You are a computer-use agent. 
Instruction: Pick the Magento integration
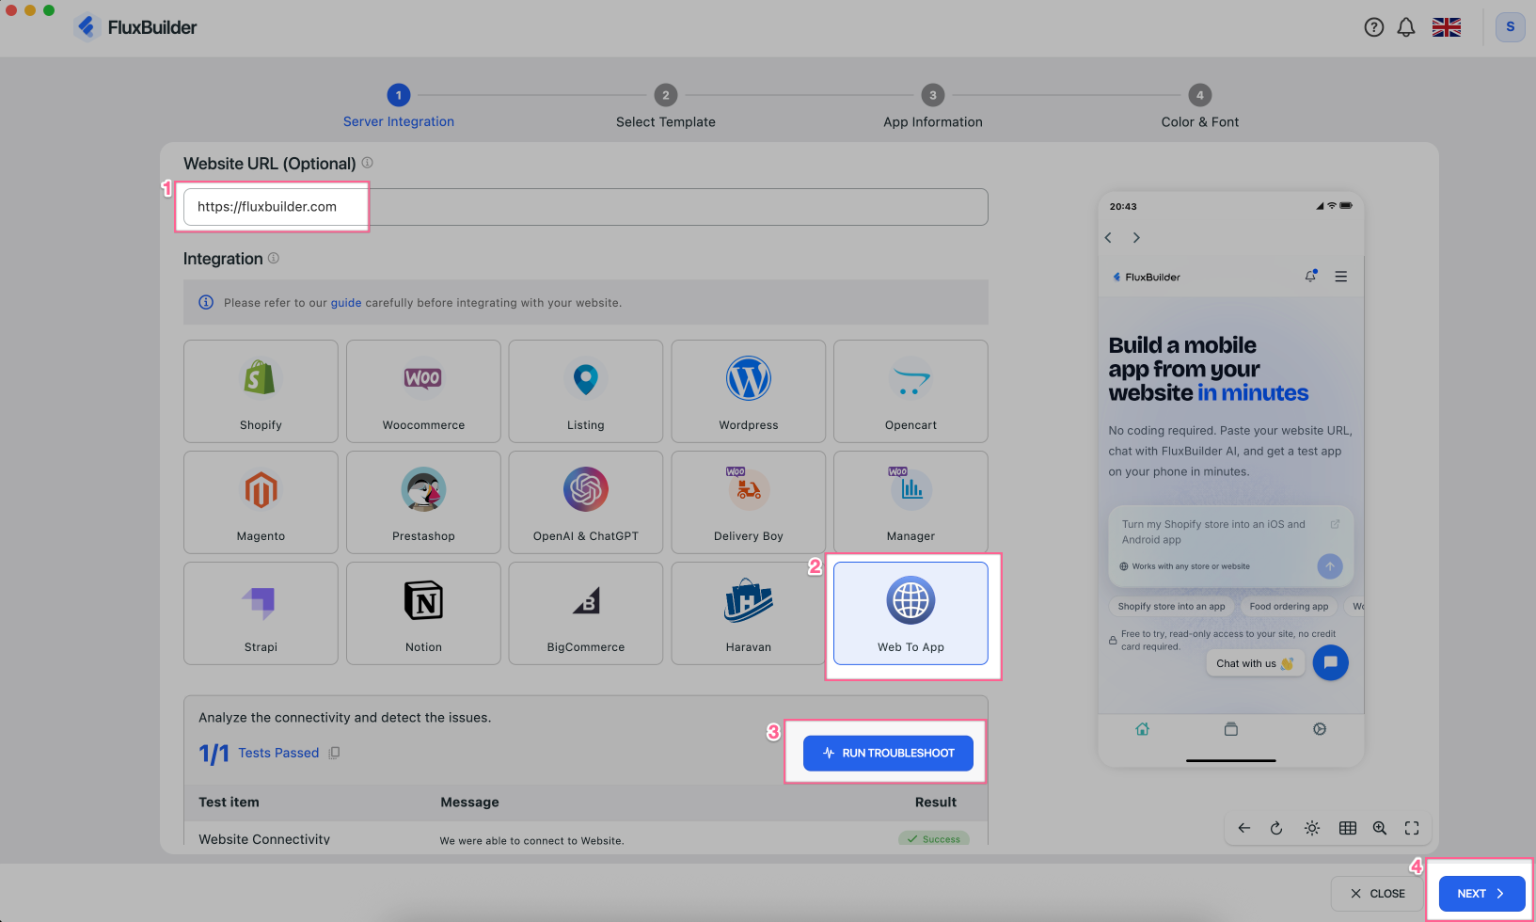(x=261, y=502)
